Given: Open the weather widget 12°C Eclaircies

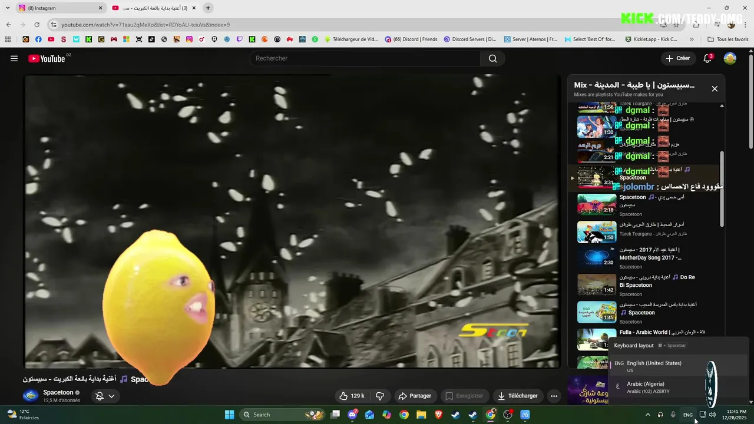Looking at the screenshot, I should pos(22,415).
